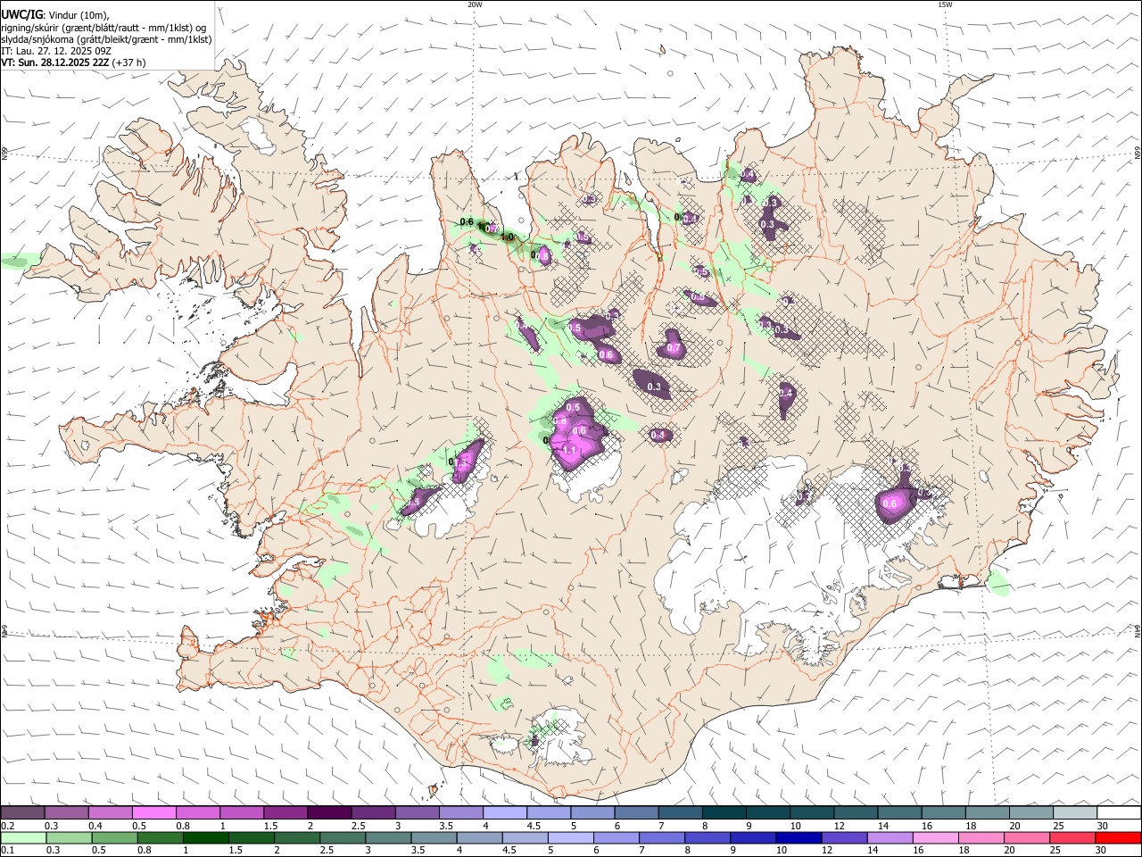The image size is (1142, 857).
Task: Click the white swatch after 30 in upper legend
Action: (1118, 812)
